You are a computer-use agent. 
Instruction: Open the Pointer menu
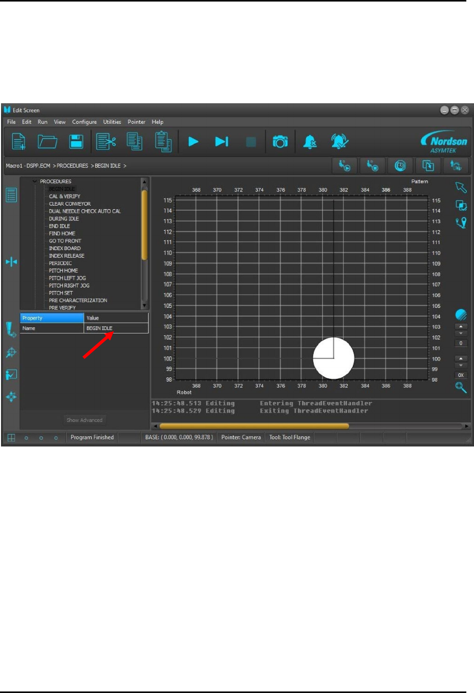pos(137,122)
